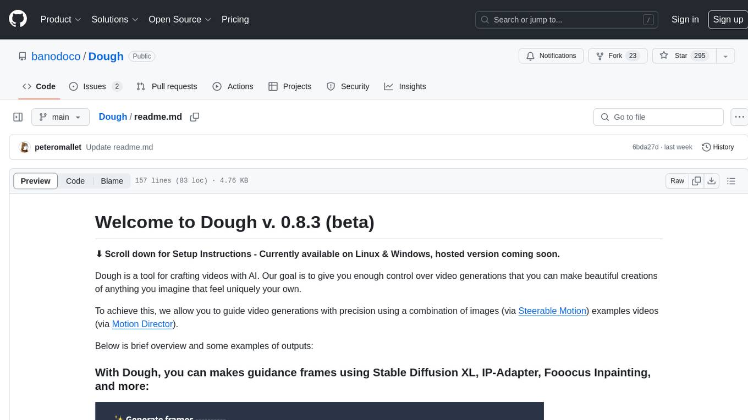Viewport: 748px width, 420px height.
Task: Open the Pull requests tab
Action: (x=167, y=86)
